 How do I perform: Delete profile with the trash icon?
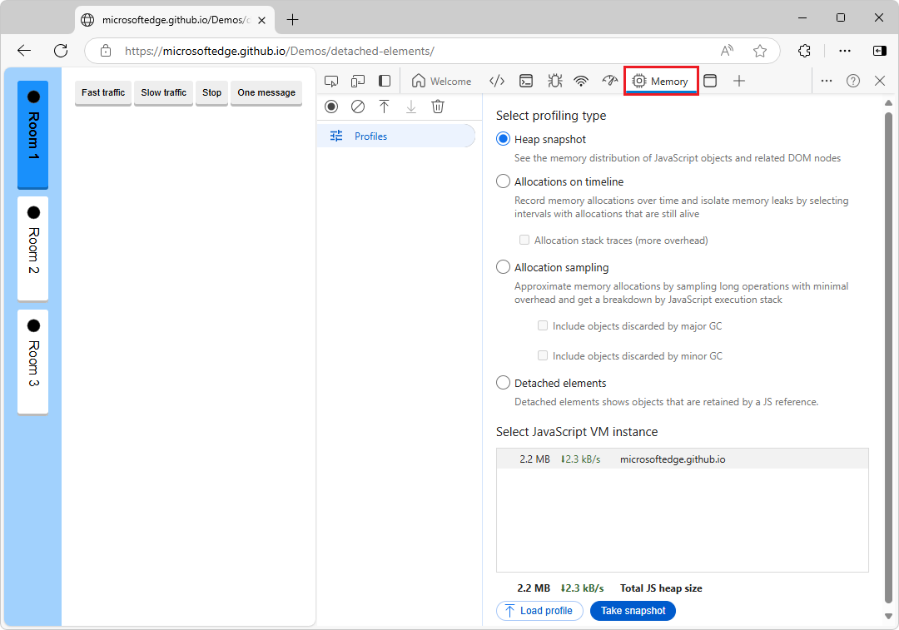point(438,107)
